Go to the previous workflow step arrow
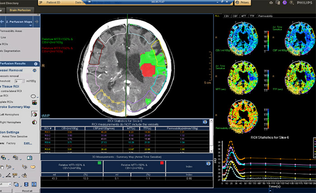The image size is (316, 193). coord(2,22)
